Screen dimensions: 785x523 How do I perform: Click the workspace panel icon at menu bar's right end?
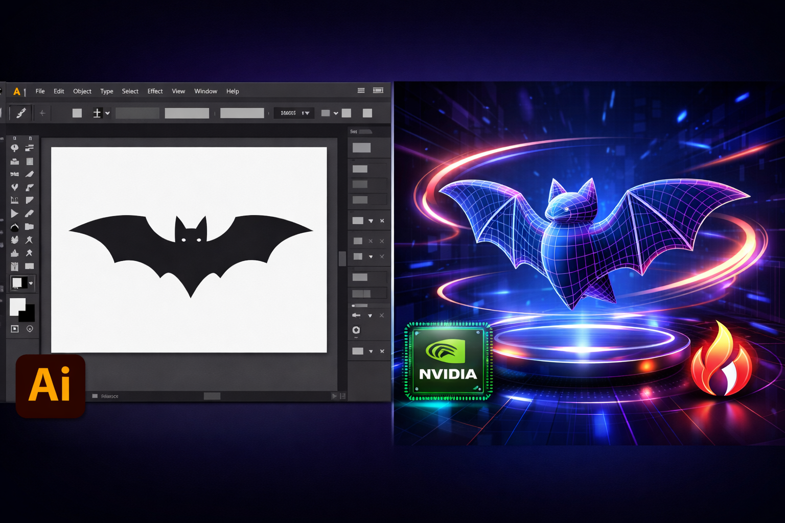point(378,90)
